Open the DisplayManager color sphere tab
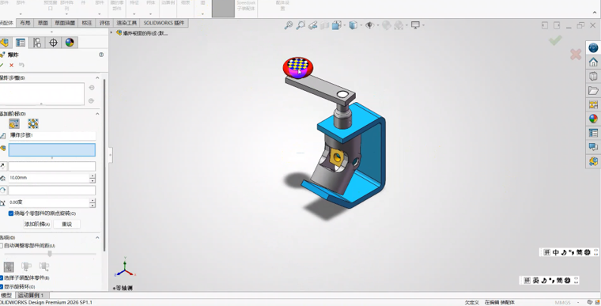Screen dimensions: 601x306 click(70, 42)
